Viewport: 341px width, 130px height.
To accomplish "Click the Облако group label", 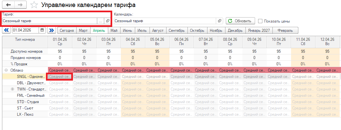I will pyautogui.click(x=17, y=70).
